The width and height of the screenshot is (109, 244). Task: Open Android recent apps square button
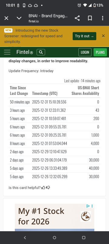pyautogui.click(x=84, y=238)
